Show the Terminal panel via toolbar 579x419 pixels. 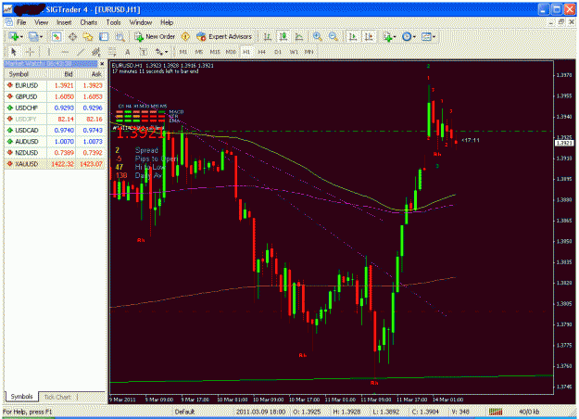[104, 36]
